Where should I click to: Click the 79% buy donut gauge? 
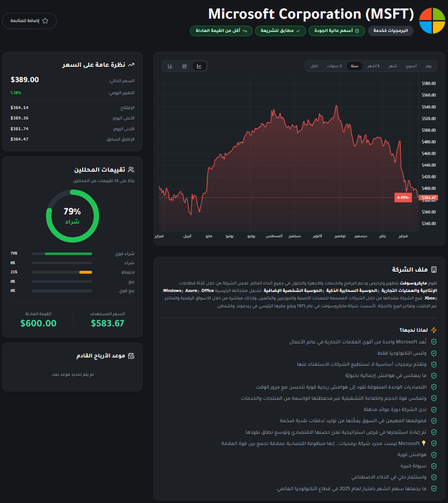[73, 216]
